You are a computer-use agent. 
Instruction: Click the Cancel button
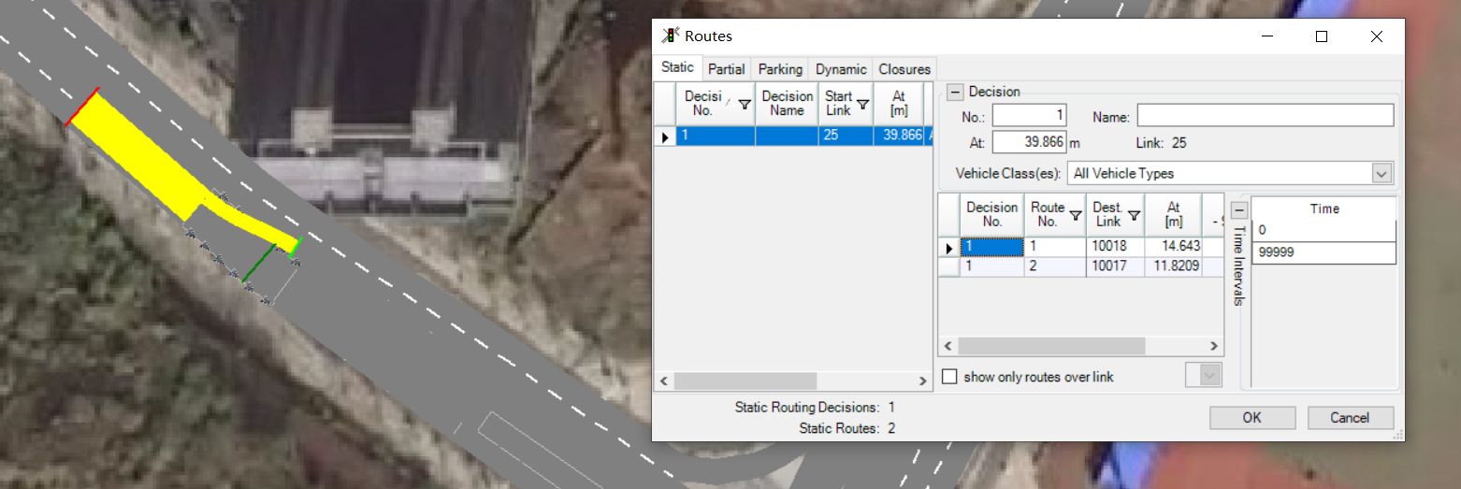[1350, 418]
